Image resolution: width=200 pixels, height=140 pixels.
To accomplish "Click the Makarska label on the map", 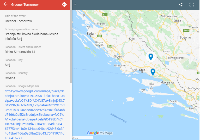I will (167, 82).
